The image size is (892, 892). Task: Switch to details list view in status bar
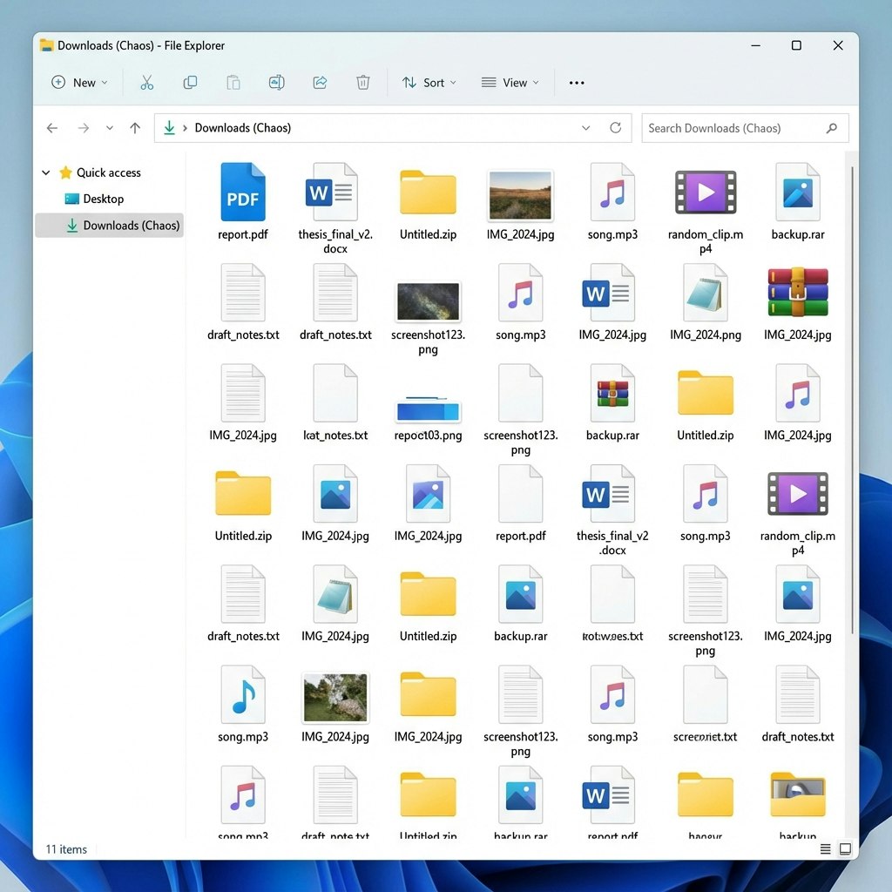coord(825,848)
